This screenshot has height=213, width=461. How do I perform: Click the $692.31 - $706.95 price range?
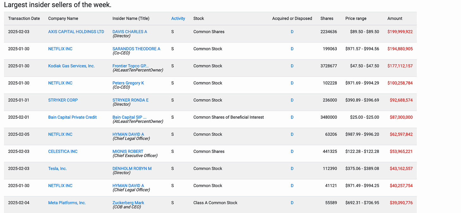362,203
